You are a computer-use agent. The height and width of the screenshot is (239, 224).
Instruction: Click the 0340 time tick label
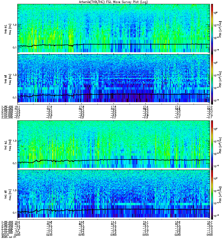pos(177,235)
